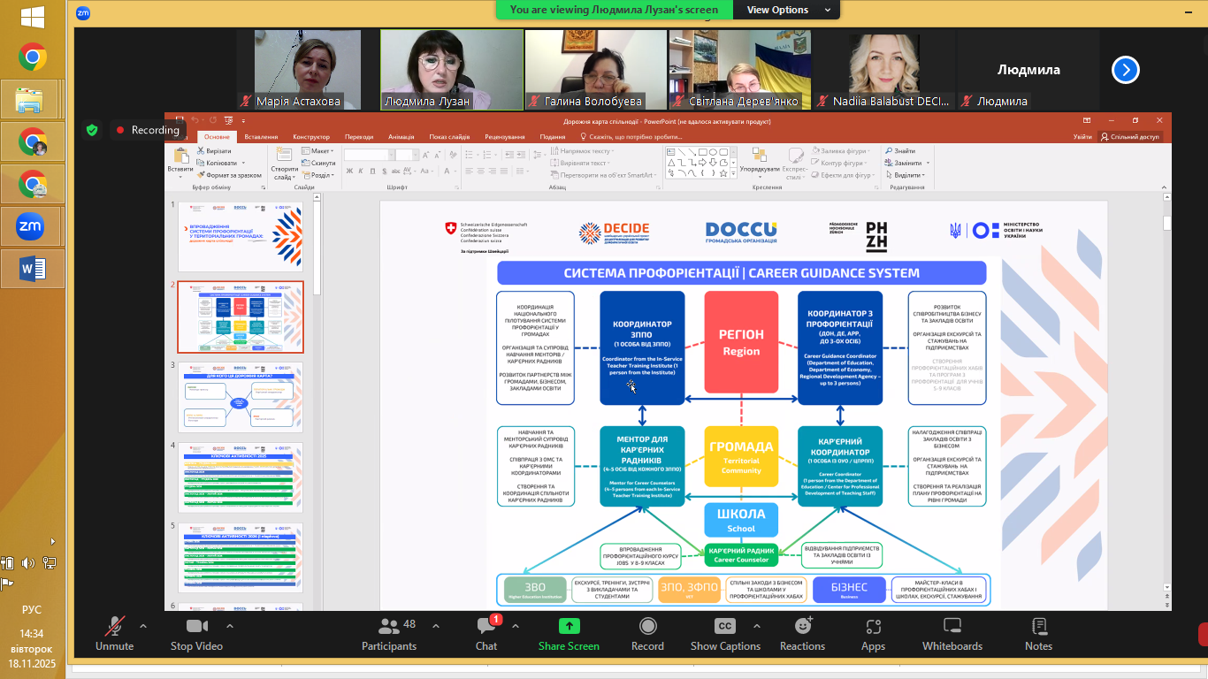The height and width of the screenshot is (679, 1208).
Task: Open Whiteboards from the Zoom toolbar
Action: [x=952, y=627]
